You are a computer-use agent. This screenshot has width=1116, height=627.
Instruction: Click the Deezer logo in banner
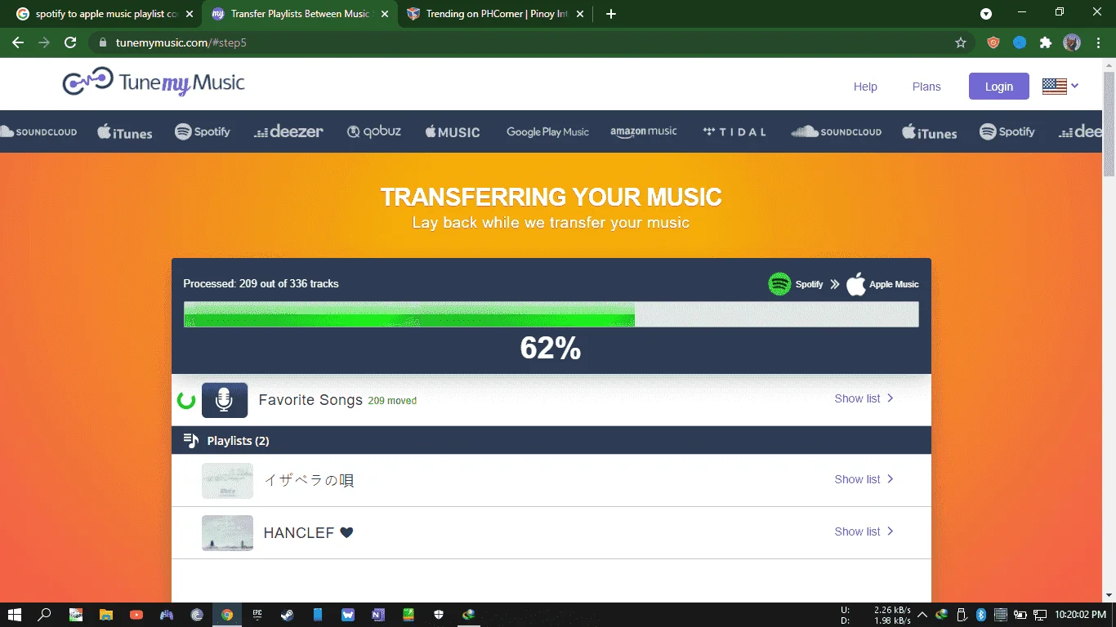pos(288,131)
